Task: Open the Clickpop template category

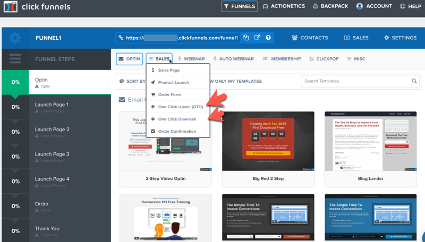Action: 324,59
